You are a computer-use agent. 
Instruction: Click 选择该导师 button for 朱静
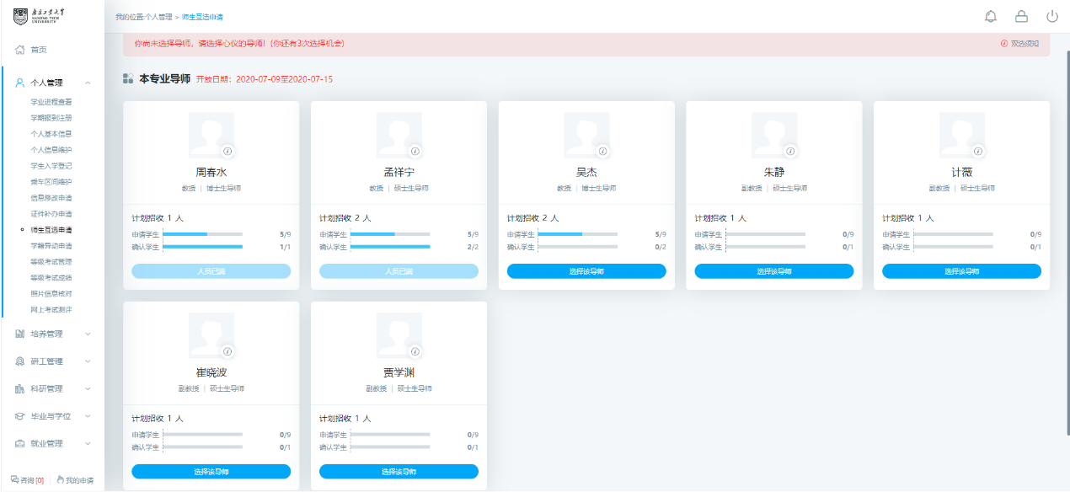coord(773,271)
